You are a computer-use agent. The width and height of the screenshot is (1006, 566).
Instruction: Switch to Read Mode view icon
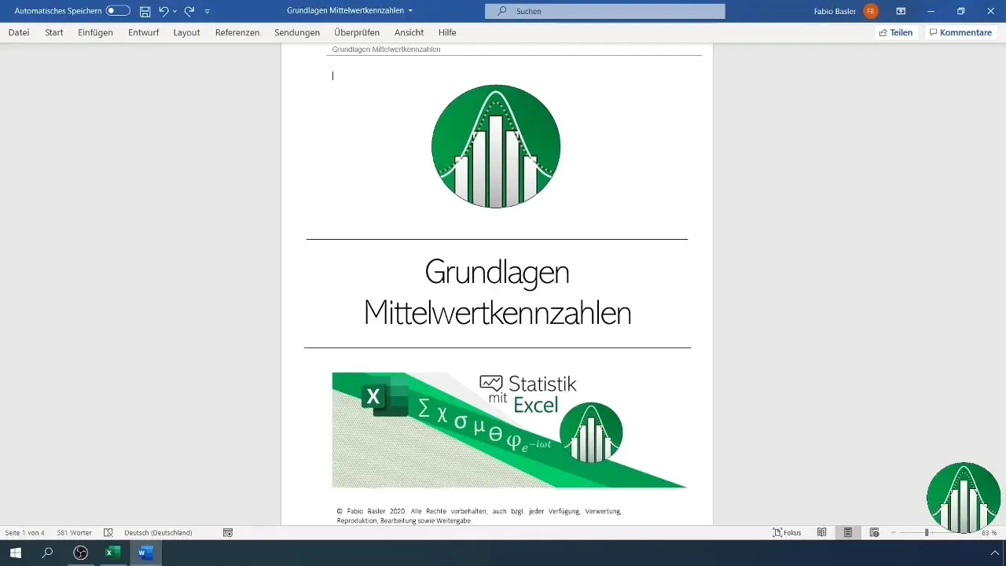[821, 532]
